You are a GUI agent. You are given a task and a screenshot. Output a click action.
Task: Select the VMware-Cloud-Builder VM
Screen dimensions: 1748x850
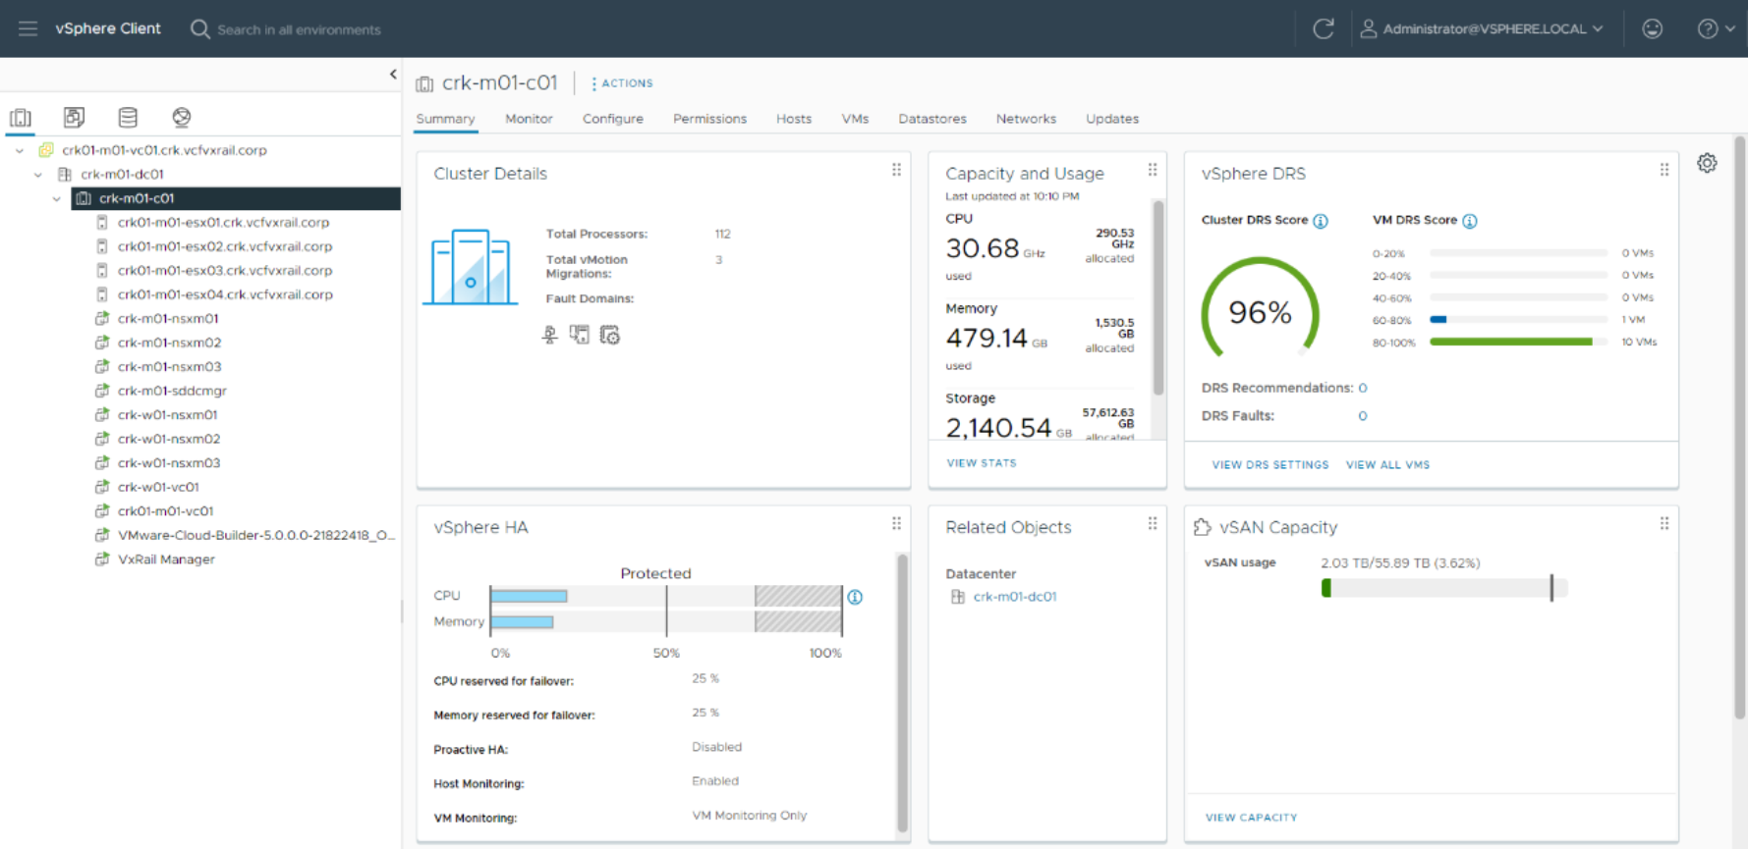(x=256, y=535)
